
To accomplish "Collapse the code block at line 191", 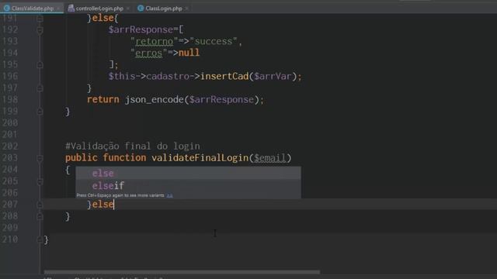I will [40, 19].
